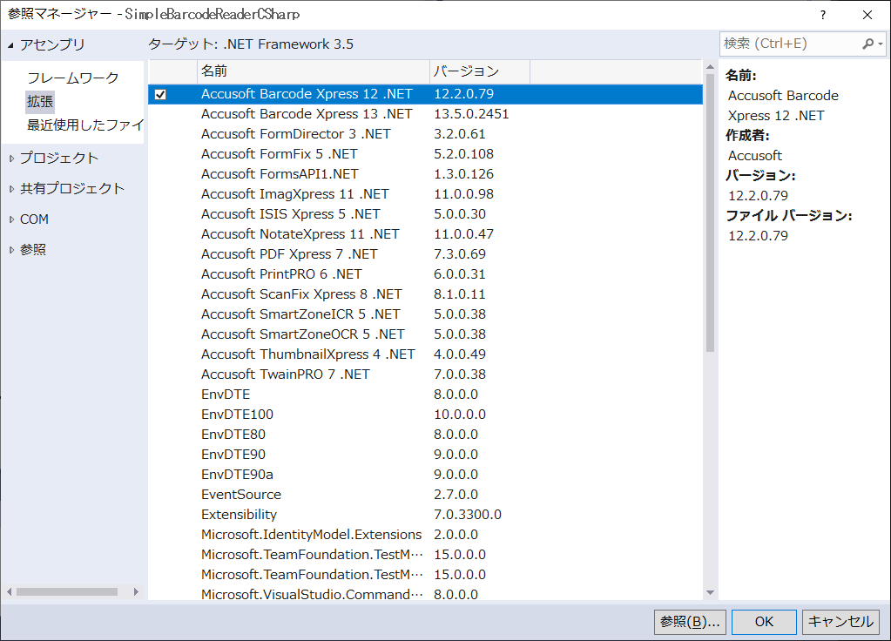Select the フレームワーク category
Viewport: 891px width, 641px height.
73,78
